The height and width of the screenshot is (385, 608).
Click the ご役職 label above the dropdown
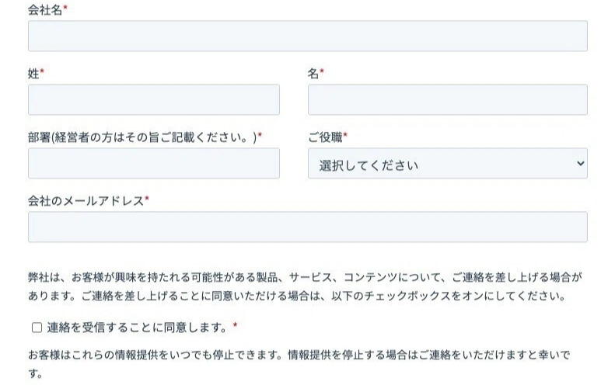pos(325,137)
